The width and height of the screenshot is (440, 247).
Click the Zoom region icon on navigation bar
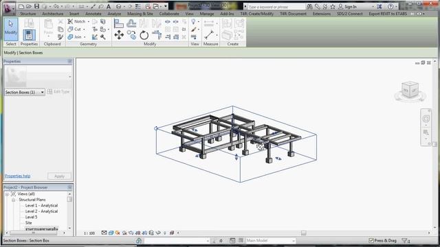click(426, 132)
